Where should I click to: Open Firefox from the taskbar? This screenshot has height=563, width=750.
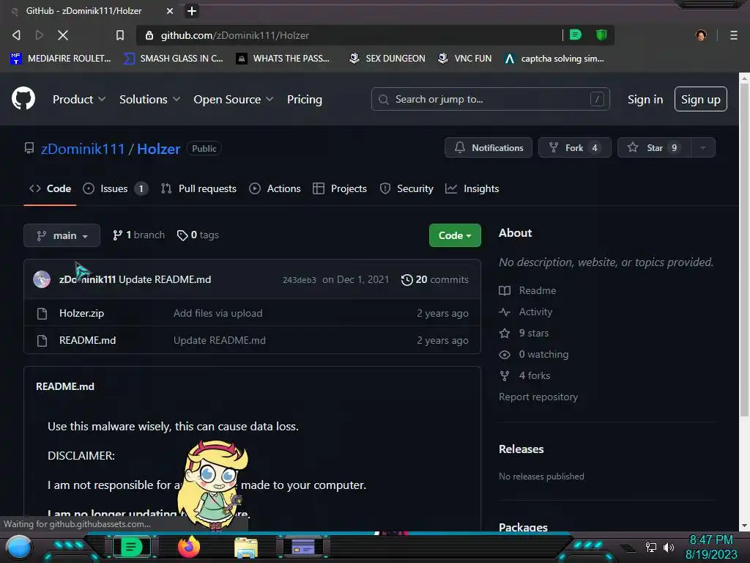[x=188, y=547]
